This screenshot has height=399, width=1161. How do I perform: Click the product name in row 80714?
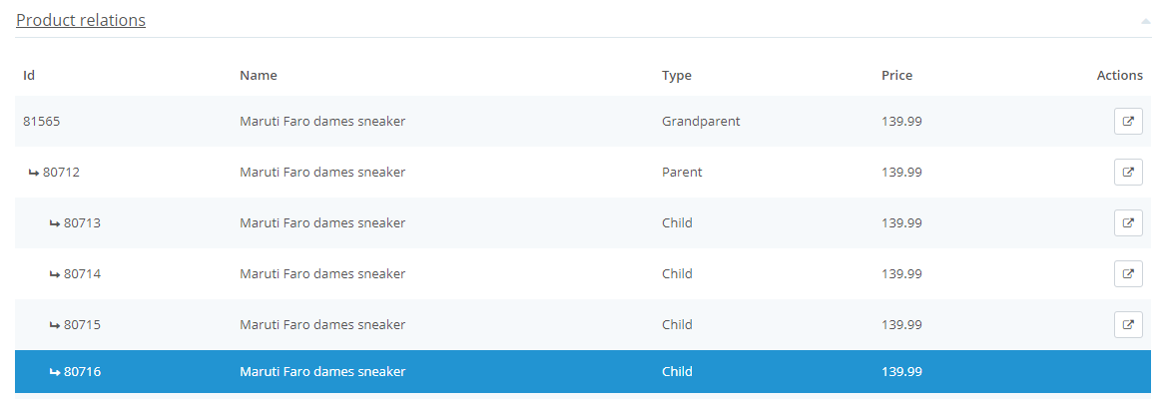322,274
